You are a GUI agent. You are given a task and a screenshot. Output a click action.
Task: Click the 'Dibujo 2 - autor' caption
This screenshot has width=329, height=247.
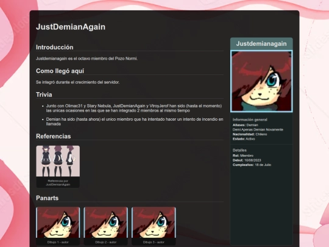(106, 242)
